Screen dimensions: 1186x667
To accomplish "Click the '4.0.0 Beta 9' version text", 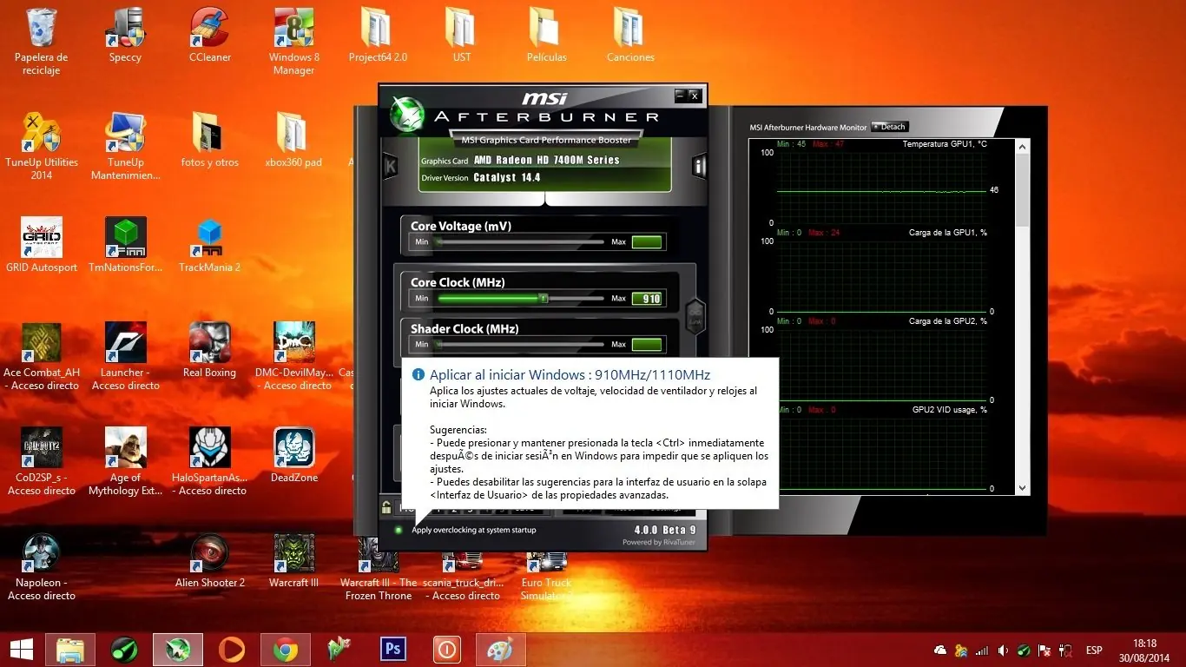I will (665, 530).
